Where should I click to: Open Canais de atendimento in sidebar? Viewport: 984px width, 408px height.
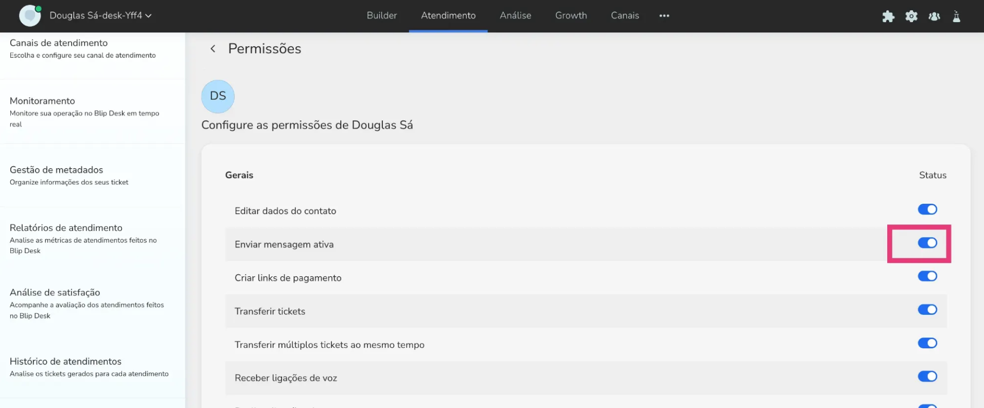click(59, 43)
